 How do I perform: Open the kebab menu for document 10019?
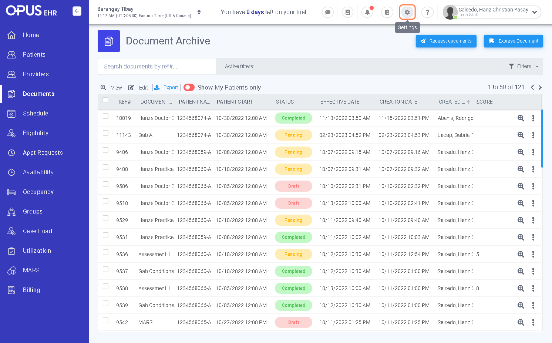tap(533, 118)
